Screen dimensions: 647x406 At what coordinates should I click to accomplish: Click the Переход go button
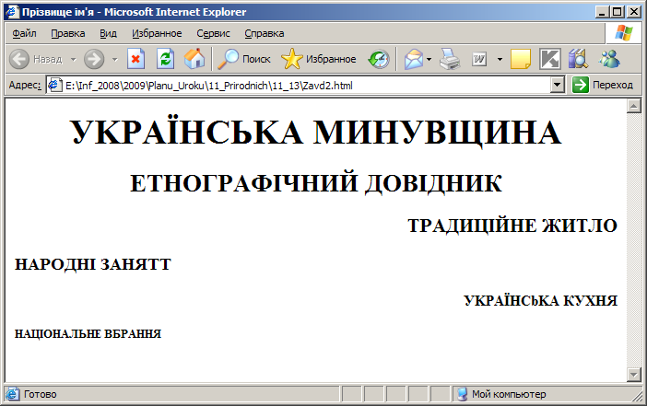603,85
